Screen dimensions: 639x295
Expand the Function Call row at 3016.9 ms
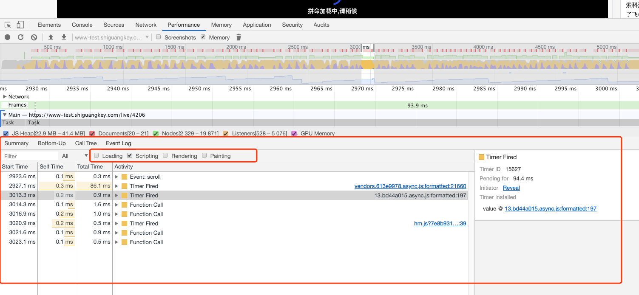116,214
